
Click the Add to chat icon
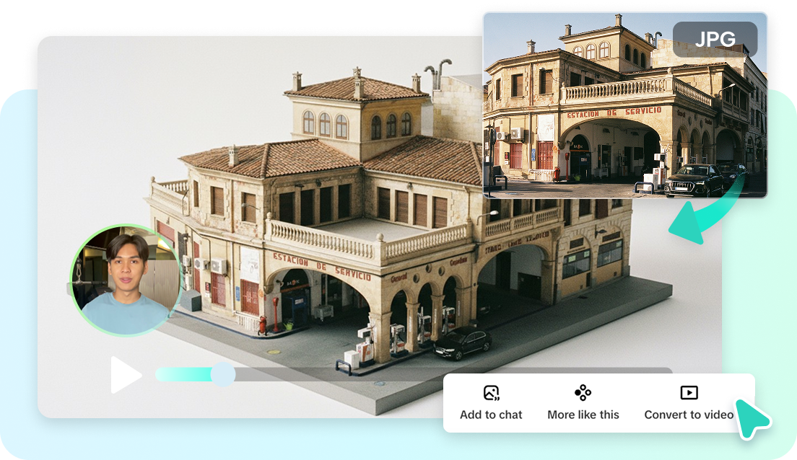491,393
